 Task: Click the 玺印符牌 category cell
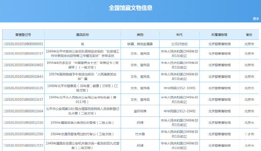point(140,111)
